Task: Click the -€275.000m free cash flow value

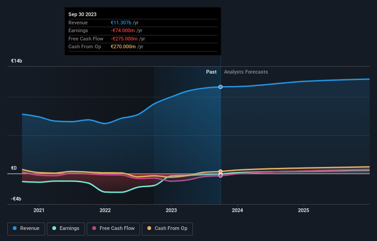Action: [124, 39]
